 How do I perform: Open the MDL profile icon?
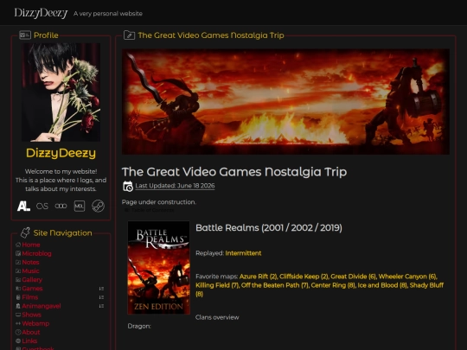pyautogui.click(x=80, y=206)
